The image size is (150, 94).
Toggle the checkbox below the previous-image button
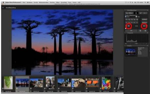(126, 28)
